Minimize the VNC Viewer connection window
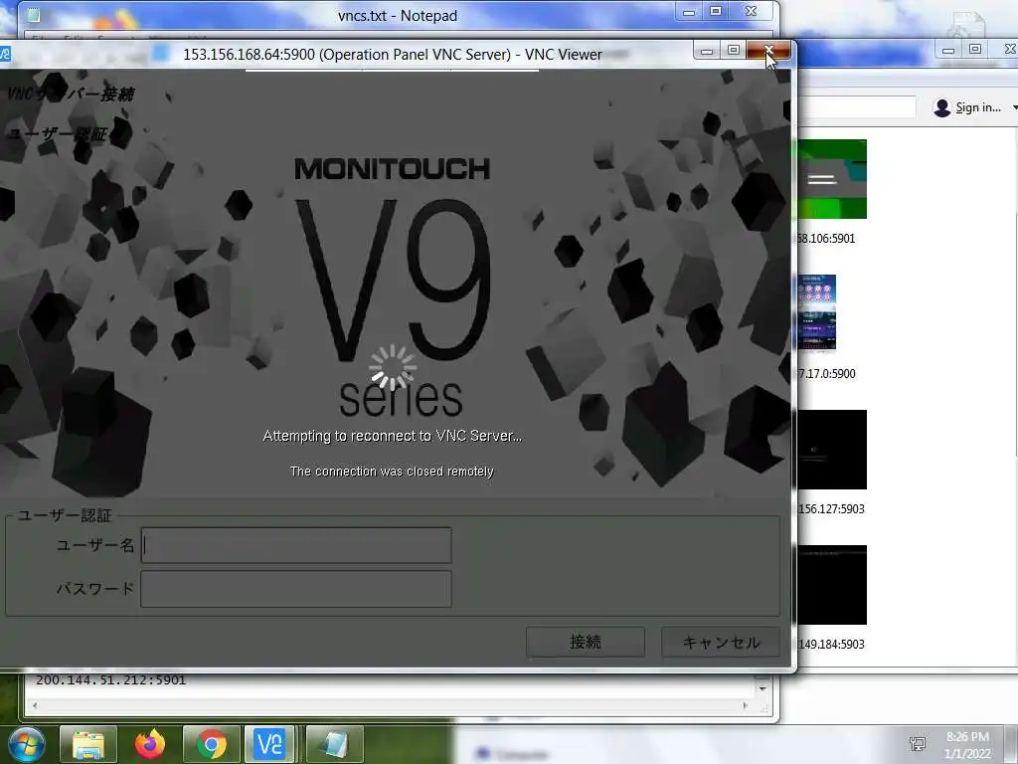The width and height of the screenshot is (1018, 764). [x=707, y=50]
